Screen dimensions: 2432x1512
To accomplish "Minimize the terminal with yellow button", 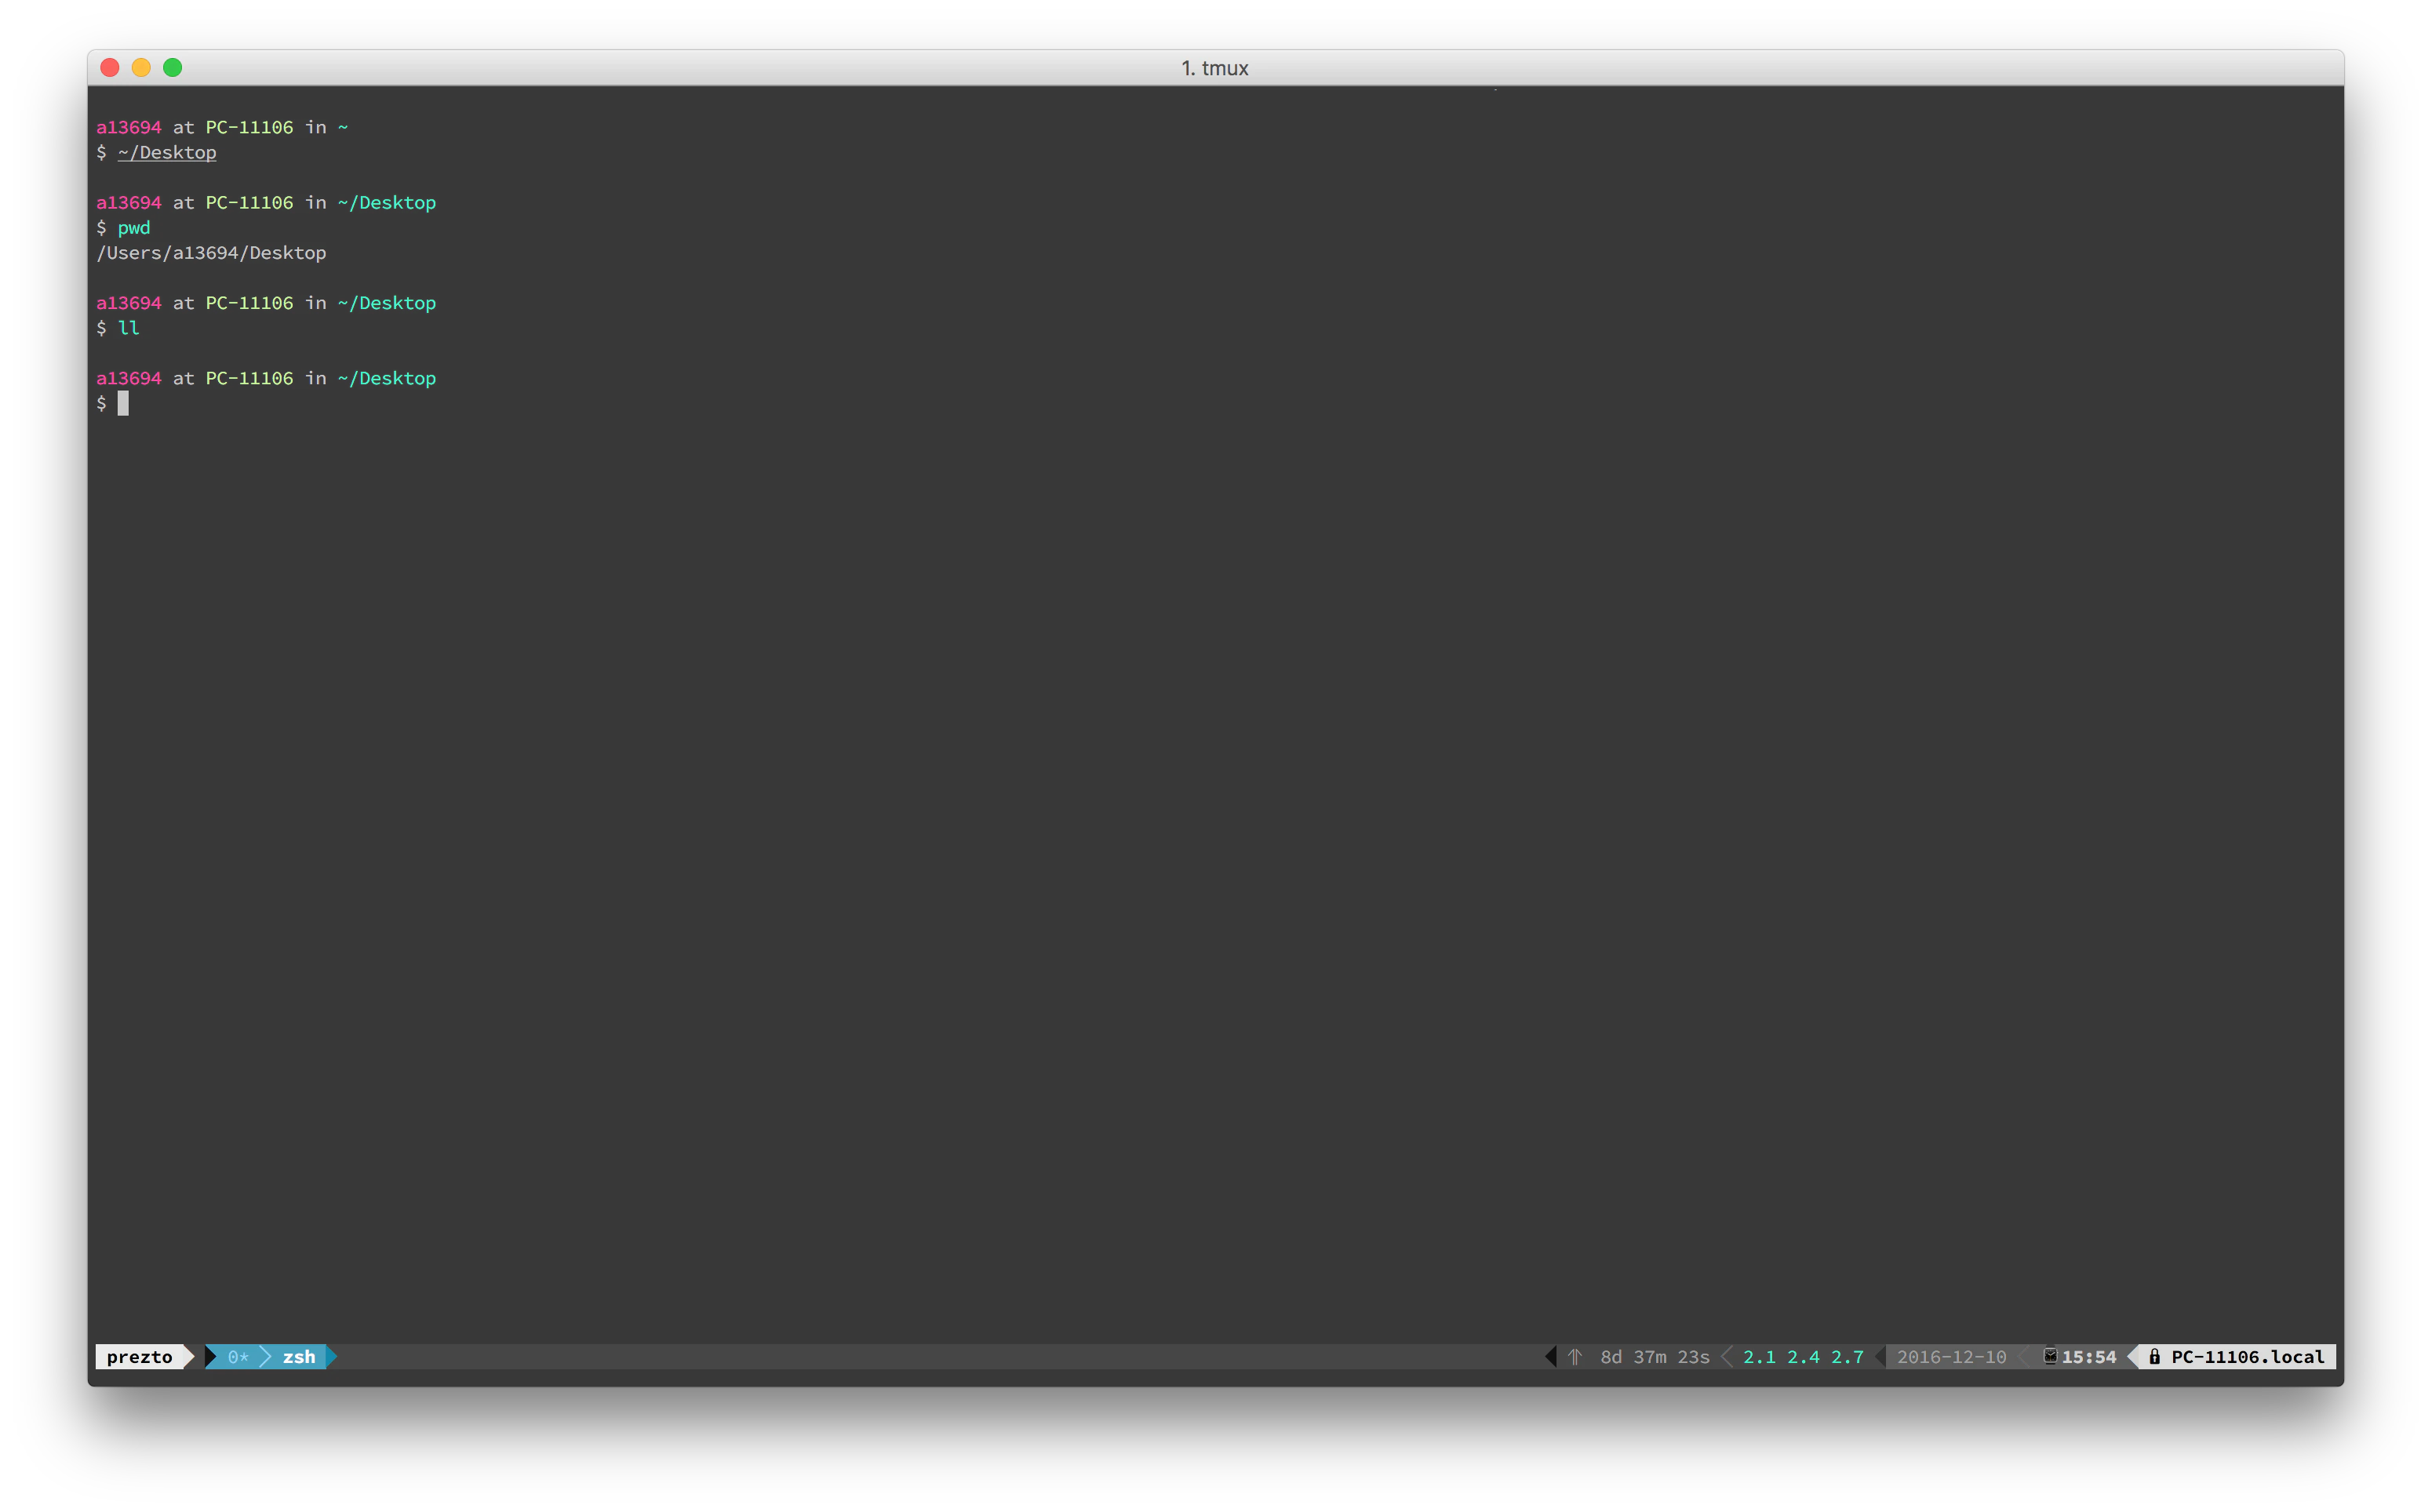I will point(141,67).
